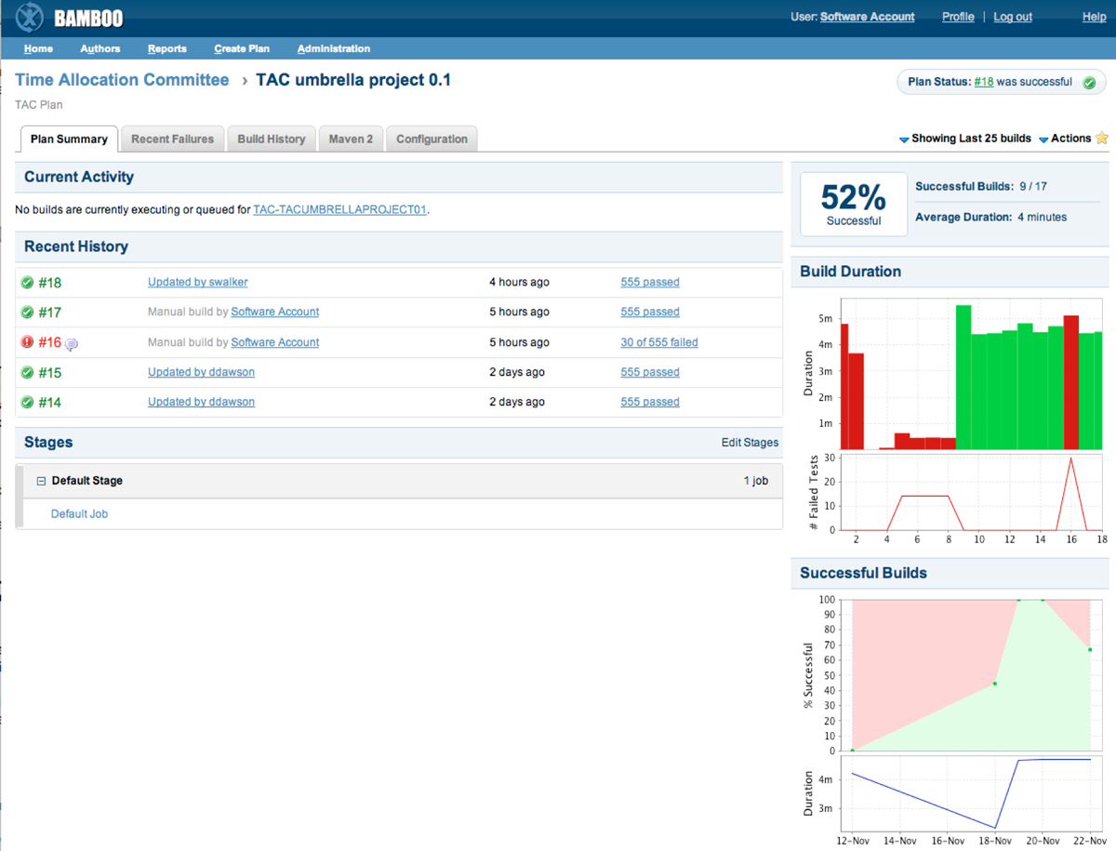This screenshot has height=851, width=1116.
Task: Click the 52% Successful summary box
Action: (854, 205)
